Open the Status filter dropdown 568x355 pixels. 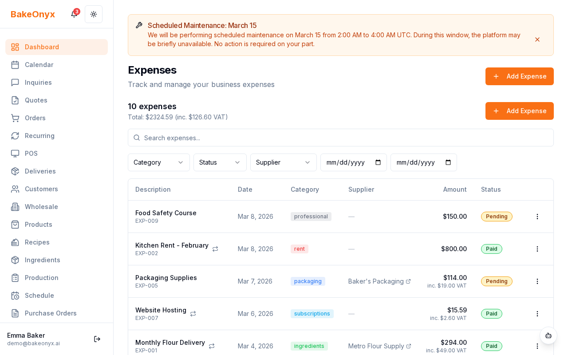pyautogui.click(x=220, y=162)
